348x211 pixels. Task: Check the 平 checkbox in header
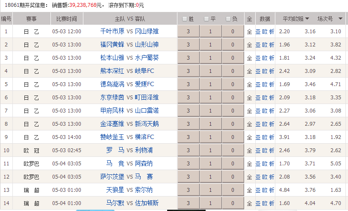206,19
